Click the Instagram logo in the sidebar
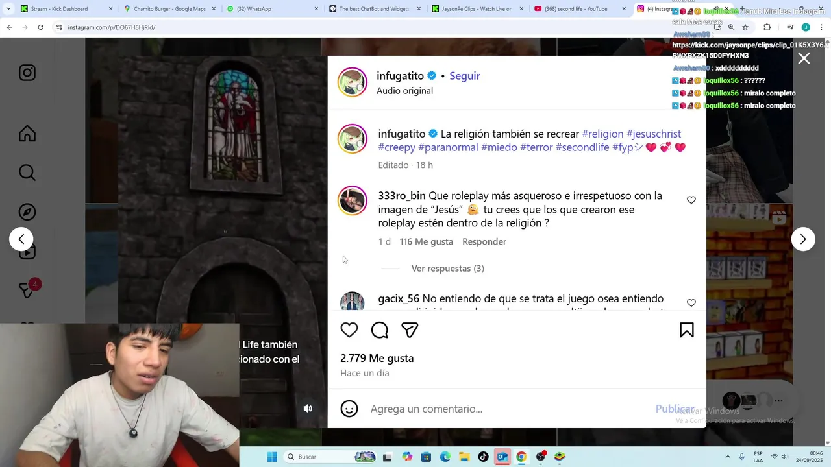The height and width of the screenshot is (467, 831). pyautogui.click(x=27, y=73)
